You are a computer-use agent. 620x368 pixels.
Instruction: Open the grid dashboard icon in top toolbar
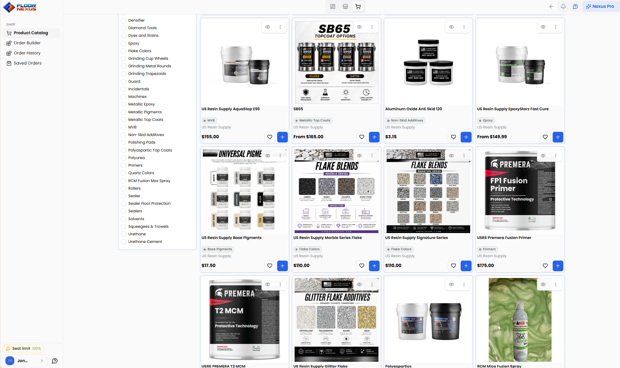click(x=333, y=6)
